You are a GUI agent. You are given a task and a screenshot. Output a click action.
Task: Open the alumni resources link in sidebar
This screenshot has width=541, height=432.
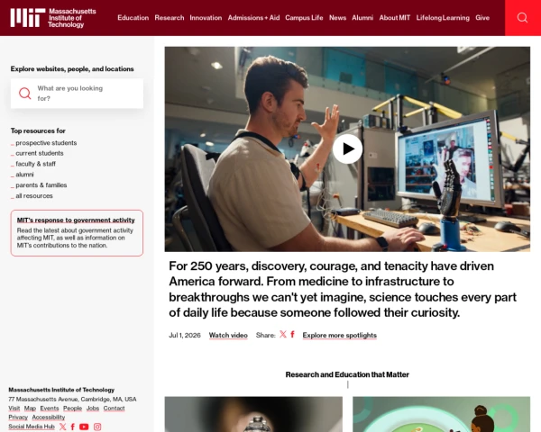(24, 175)
